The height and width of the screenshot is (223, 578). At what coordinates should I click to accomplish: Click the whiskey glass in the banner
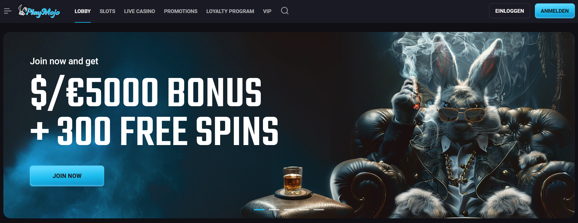(x=293, y=181)
